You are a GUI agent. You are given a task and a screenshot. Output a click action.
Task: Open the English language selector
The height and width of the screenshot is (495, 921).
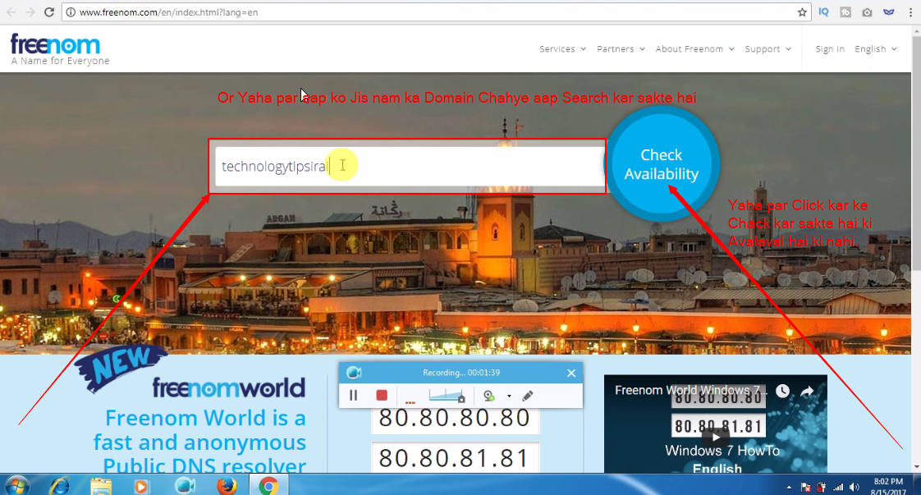pyautogui.click(x=875, y=48)
